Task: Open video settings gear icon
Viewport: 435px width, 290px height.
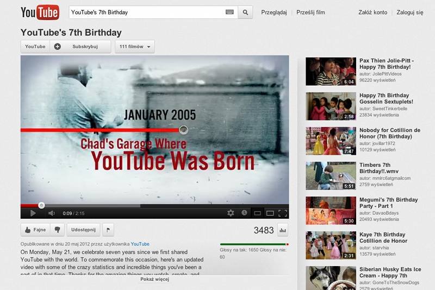Action: click(x=231, y=213)
